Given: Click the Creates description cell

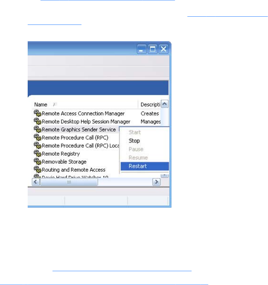Looking at the screenshot, I should [150, 114].
